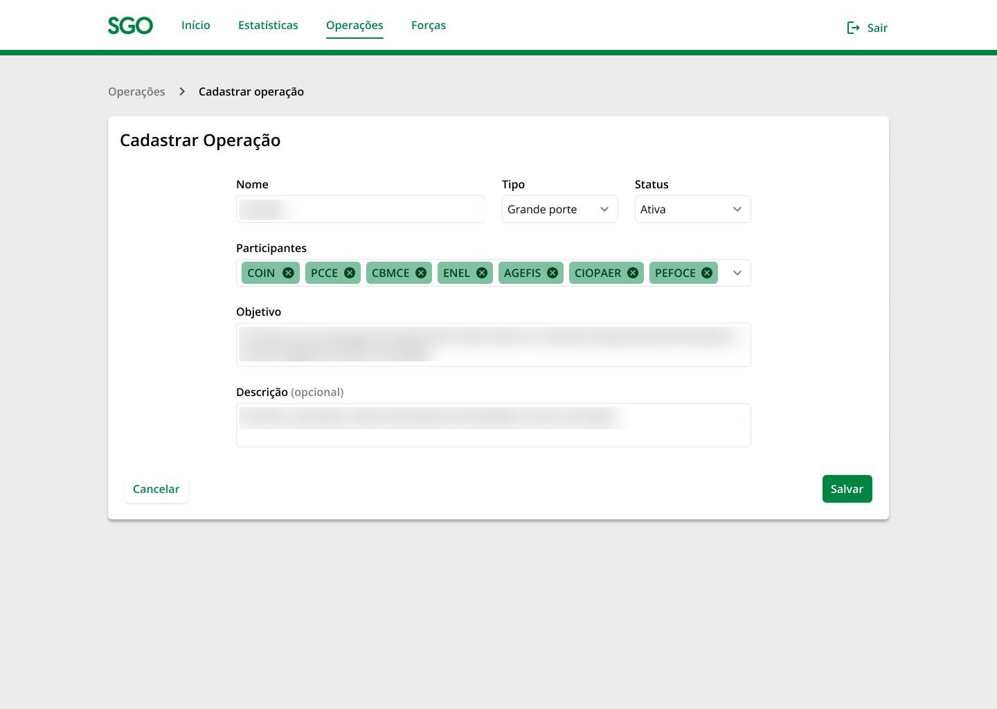
Task: Click the SGO logo
Action: [x=130, y=26]
